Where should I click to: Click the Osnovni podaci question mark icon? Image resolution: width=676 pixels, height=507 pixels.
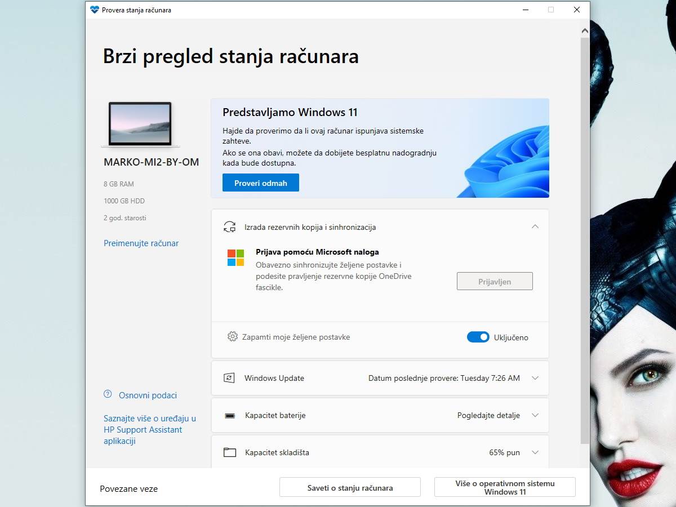[x=108, y=394]
